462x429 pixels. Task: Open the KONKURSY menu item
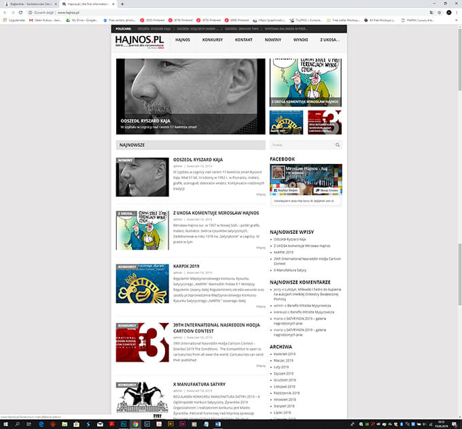213,40
